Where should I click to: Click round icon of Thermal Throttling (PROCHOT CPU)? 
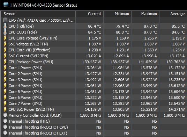(x=5, y=127)
